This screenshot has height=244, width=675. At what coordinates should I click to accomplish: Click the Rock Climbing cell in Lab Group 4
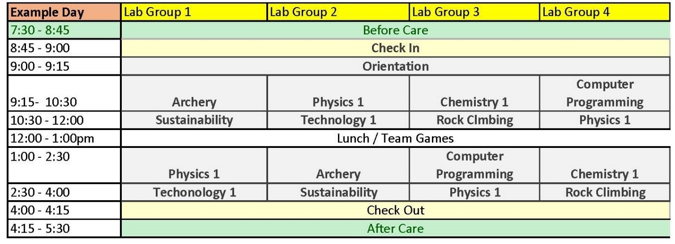(x=605, y=192)
